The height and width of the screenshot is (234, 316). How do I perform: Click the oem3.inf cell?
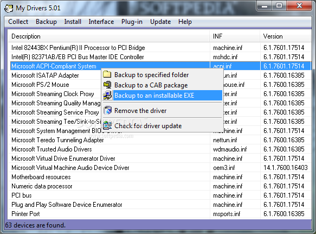[x=224, y=168]
